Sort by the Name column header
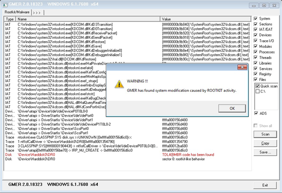The image size is (282, 193). click(88, 19)
